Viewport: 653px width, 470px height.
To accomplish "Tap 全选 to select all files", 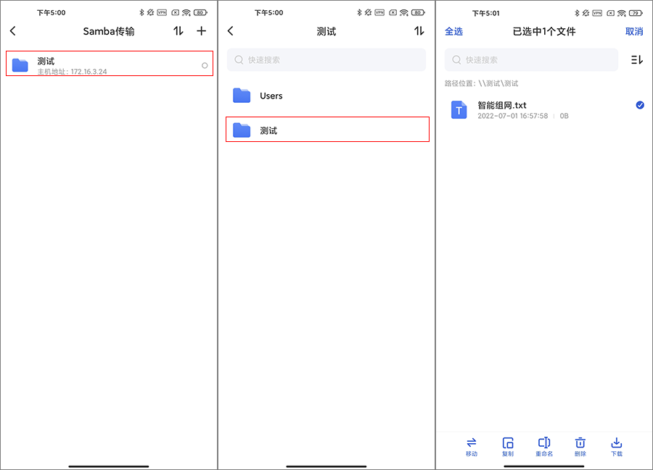I will (453, 31).
